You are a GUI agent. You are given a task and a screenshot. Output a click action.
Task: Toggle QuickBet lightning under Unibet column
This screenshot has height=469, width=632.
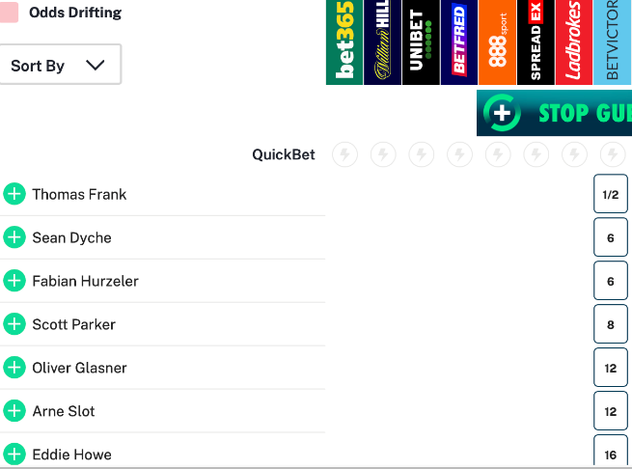(421, 154)
